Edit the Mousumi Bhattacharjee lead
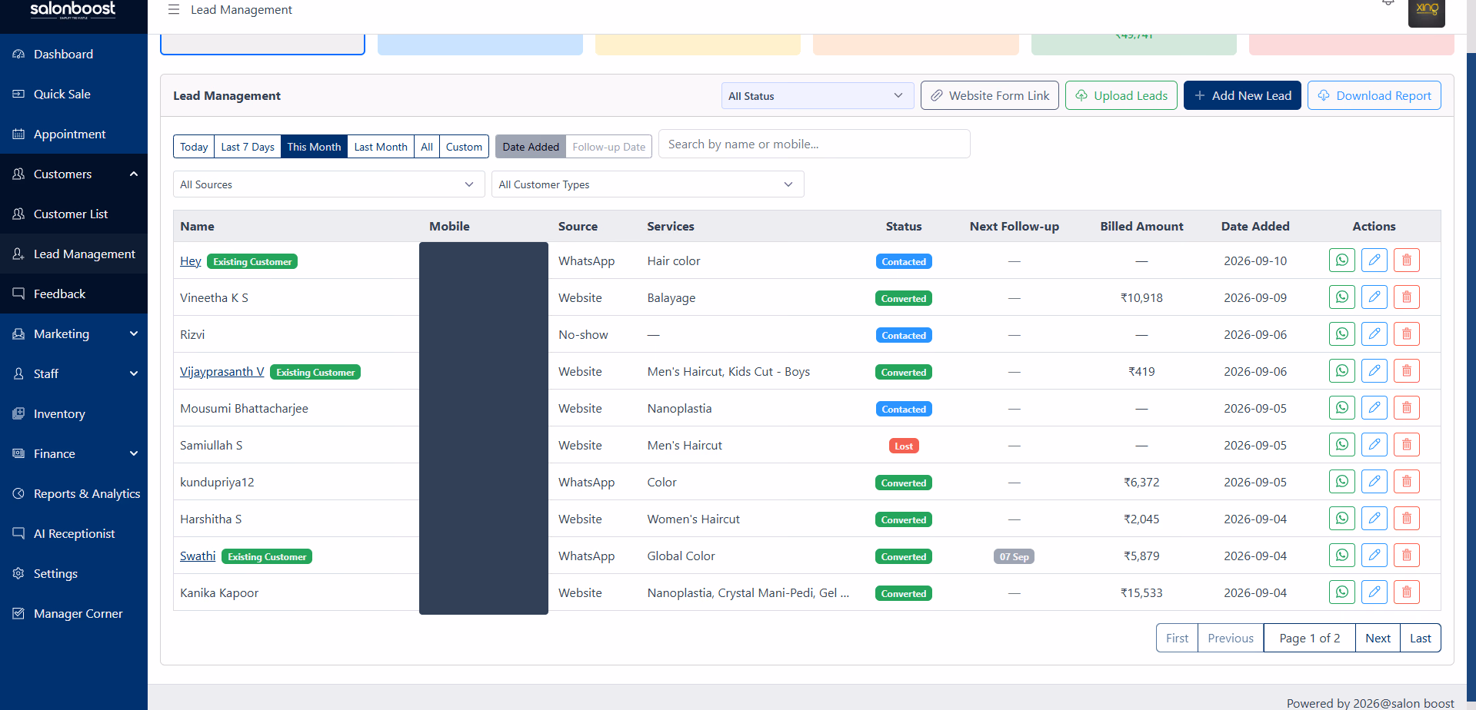Viewport: 1476px width, 710px height. pos(1374,408)
